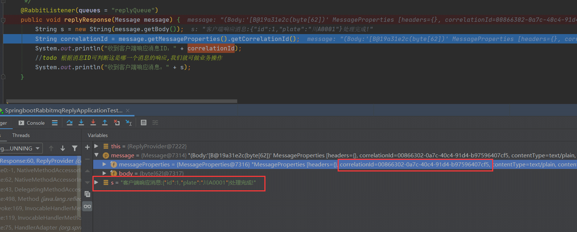Collapse the replyResponse method fold marker
Viewport: 577px width, 232px height.
point(3,20)
